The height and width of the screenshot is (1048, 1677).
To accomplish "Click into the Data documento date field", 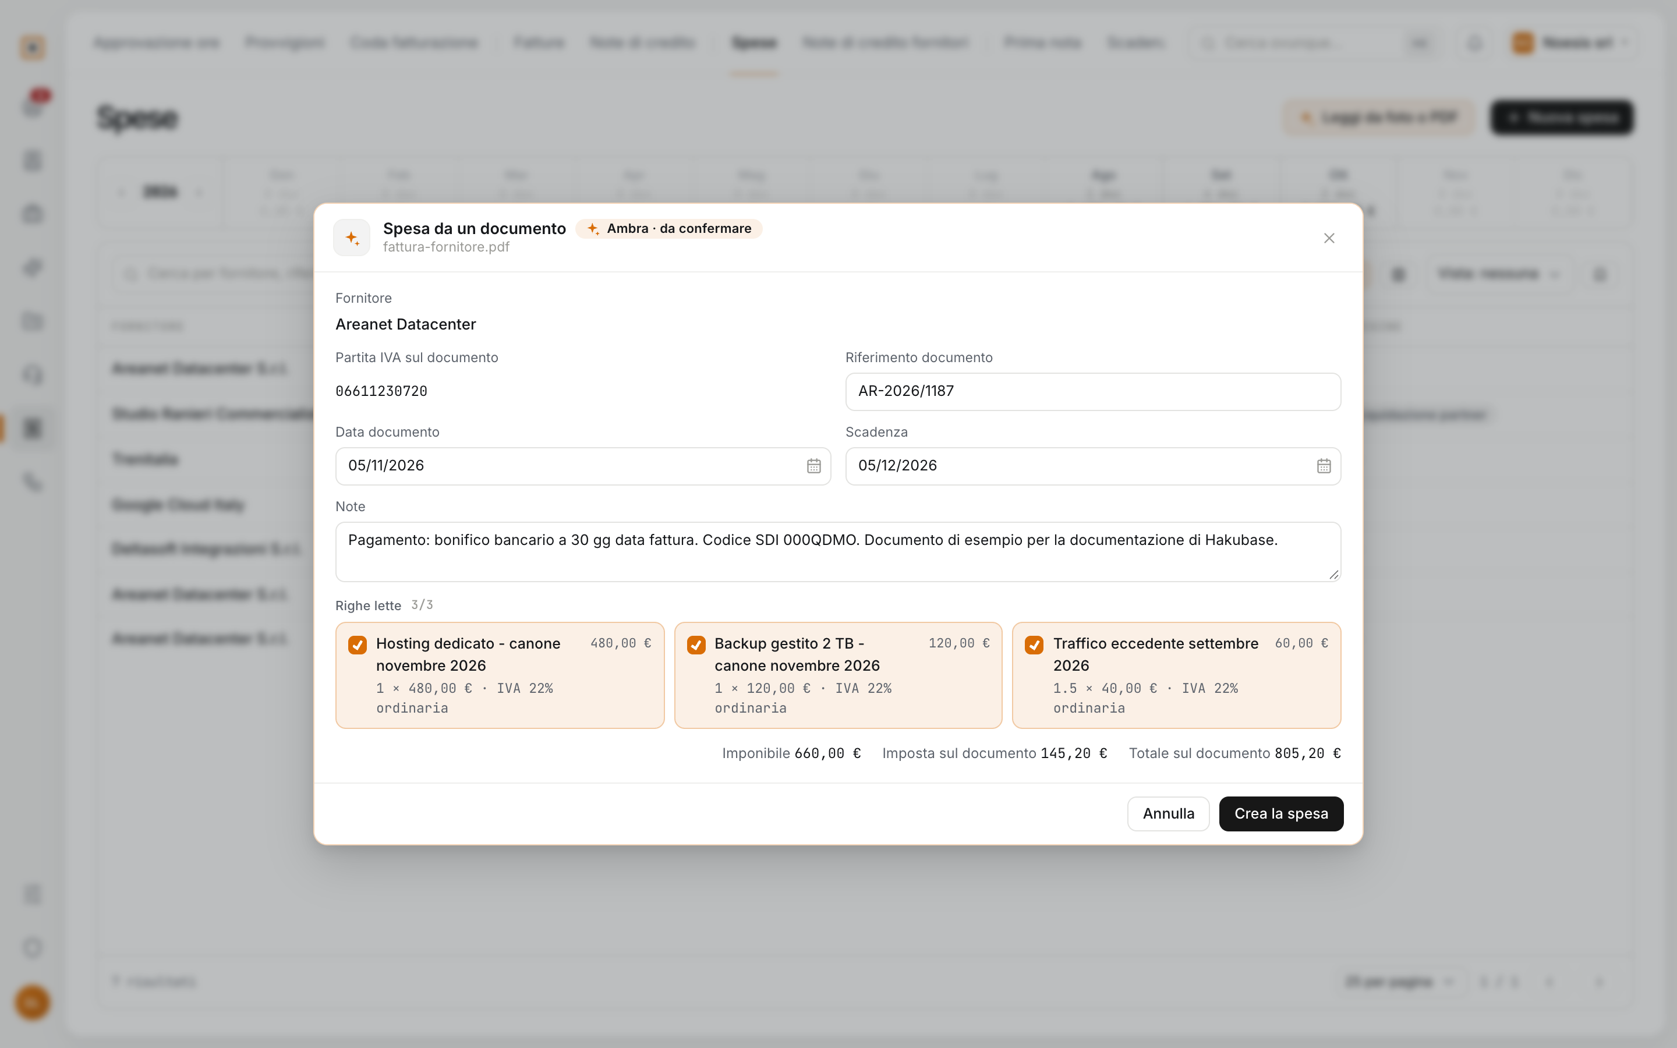I will tap(583, 466).
